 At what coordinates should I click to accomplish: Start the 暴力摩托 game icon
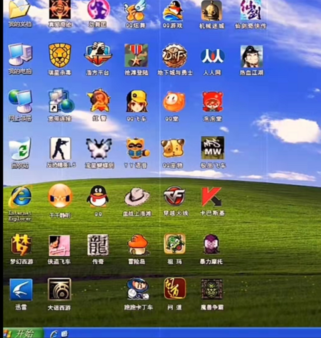pos(212,244)
